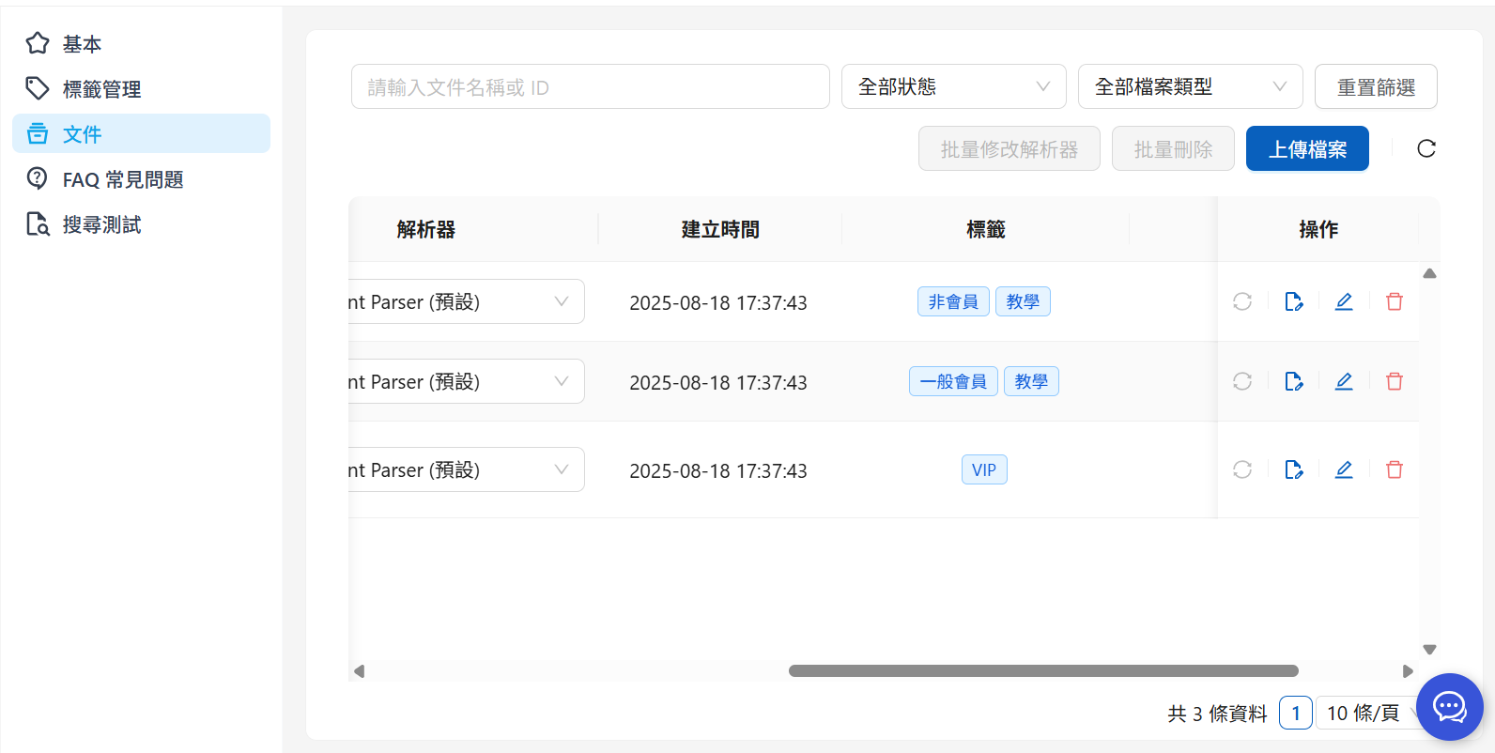Click the horizontal scrollbar thumb of the table
This screenshot has width=1495, height=753.
pos(1042,671)
